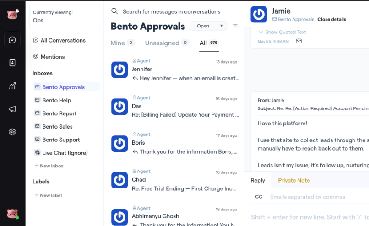Open Mentions

coord(49,57)
